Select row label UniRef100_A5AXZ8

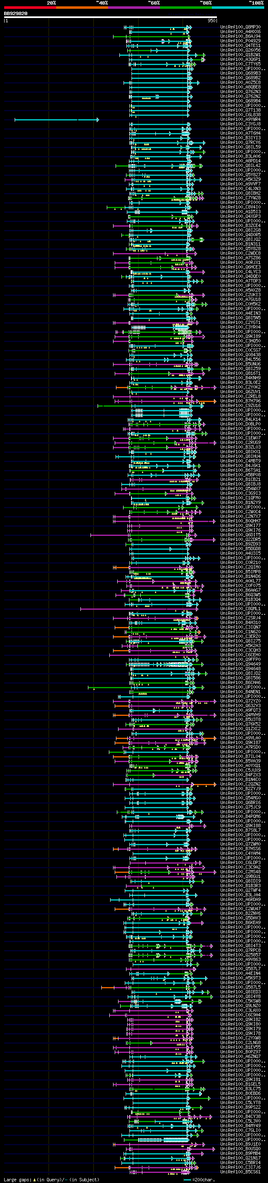point(240,290)
